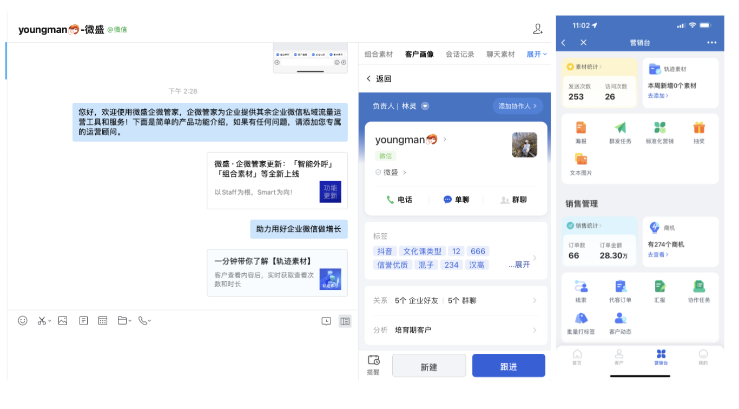Expand youngman profile chevron

coord(445,140)
